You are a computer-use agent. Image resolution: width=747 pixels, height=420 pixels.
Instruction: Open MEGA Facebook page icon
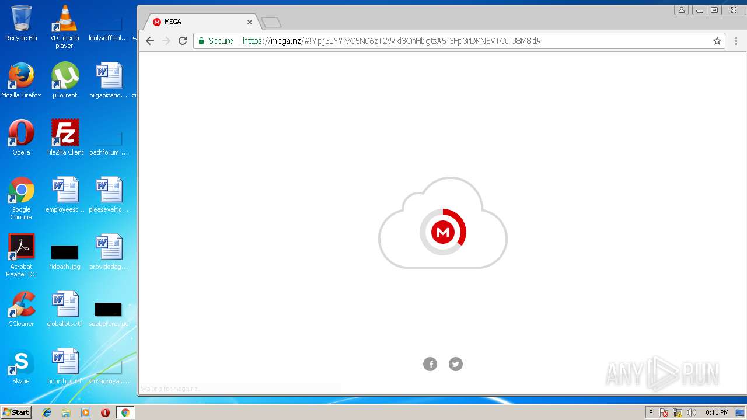430,364
